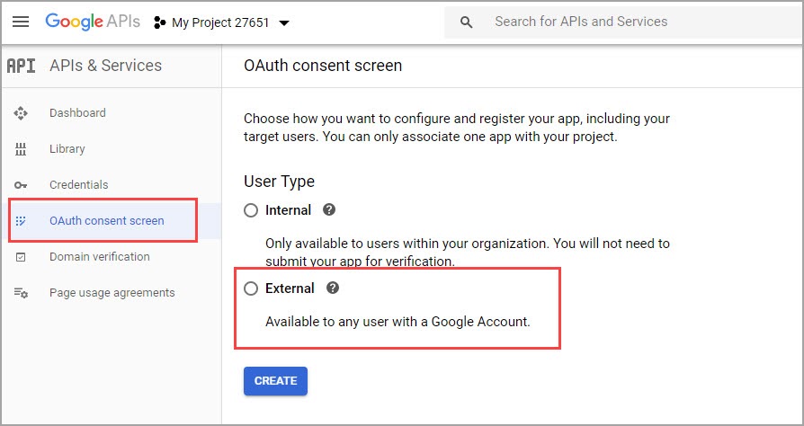Click the APIs & Services heading
The image size is (804, 426).
pyautogui.click(x=105, y=66)
